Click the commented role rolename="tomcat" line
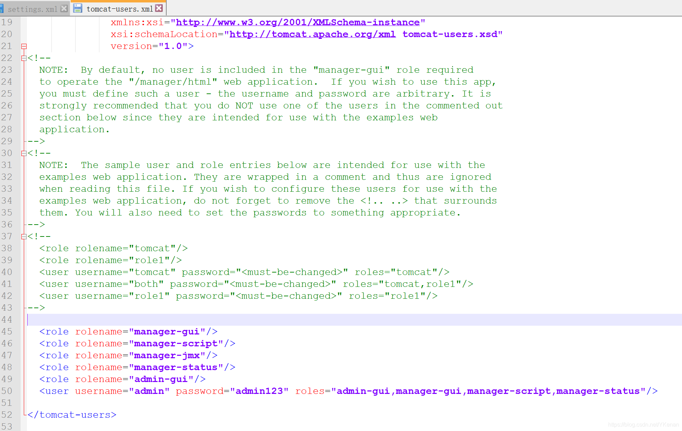The width and height of the screenshot is (682, 431). coord(113,248)
